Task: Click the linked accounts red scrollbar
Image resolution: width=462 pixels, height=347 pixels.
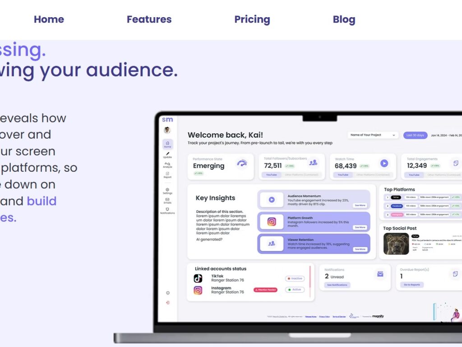Action: tap(310, 277)
